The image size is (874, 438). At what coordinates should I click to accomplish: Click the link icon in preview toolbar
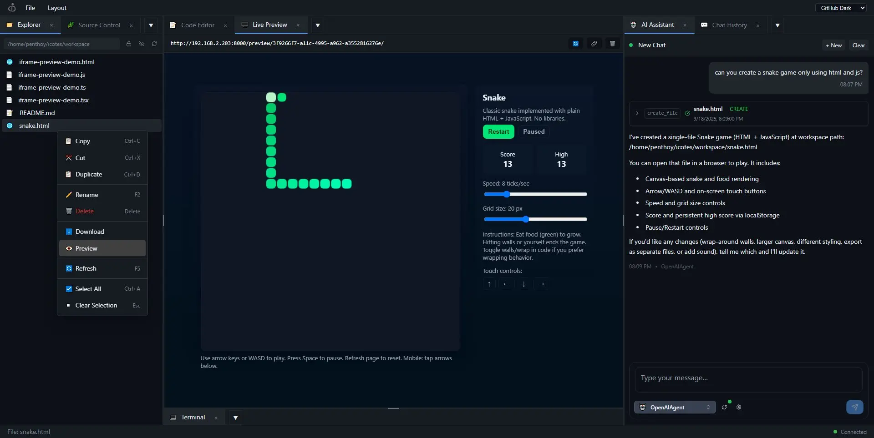(x=594, y=43)
